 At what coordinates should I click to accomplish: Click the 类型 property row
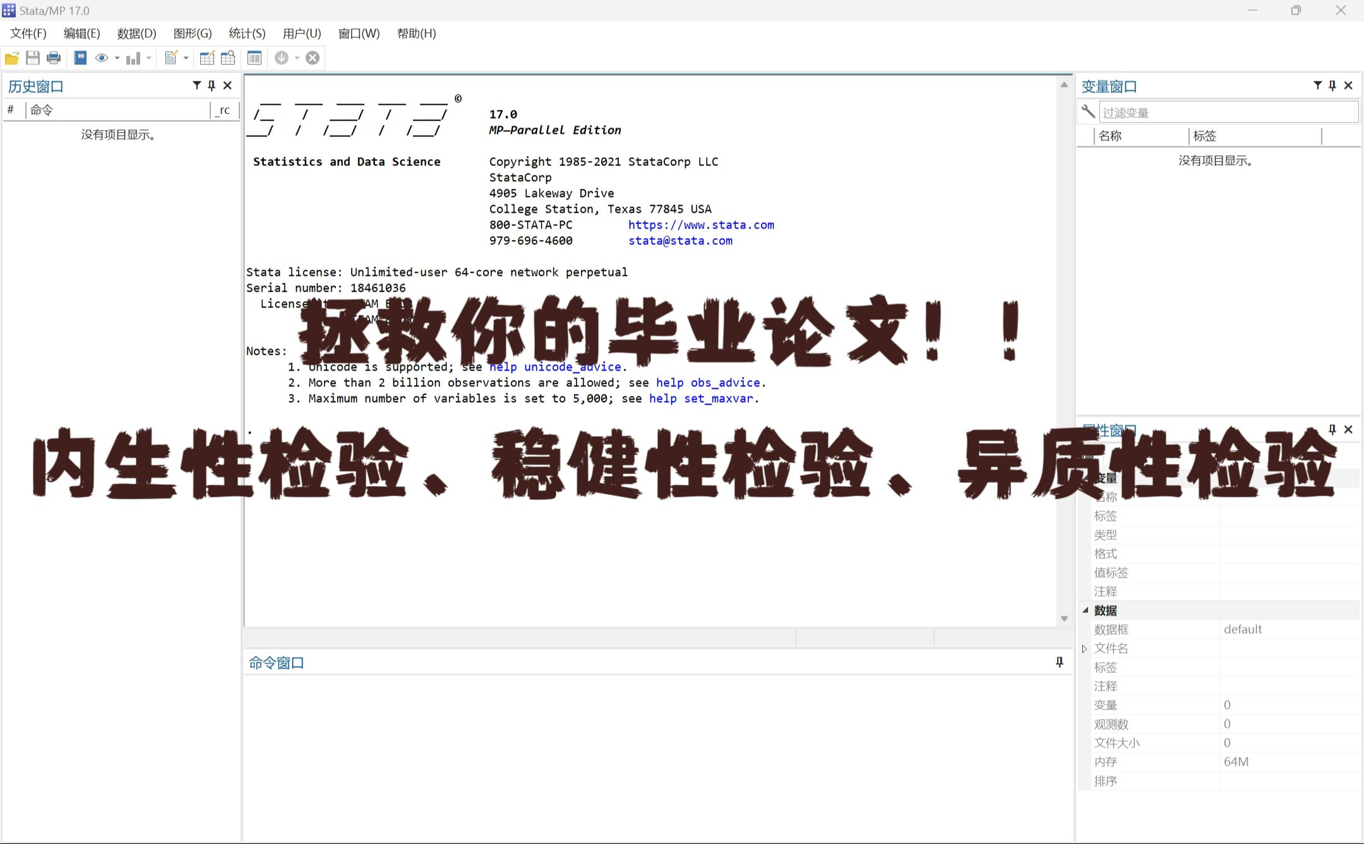(1225, 535)
